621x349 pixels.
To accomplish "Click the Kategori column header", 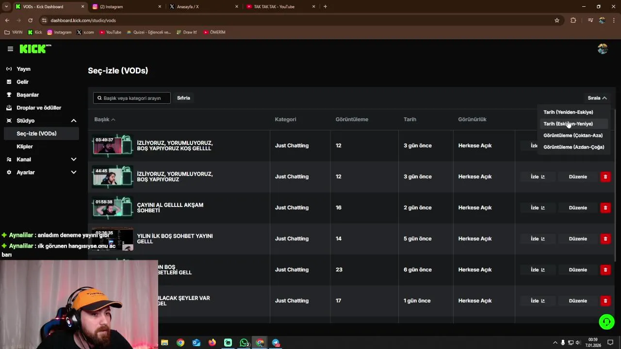I will coord(285,119).
